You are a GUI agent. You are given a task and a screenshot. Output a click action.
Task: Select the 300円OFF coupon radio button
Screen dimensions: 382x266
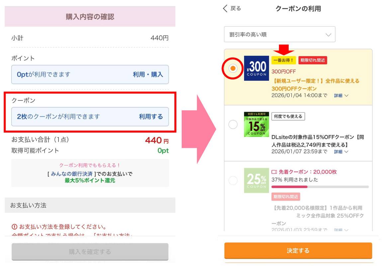233,68
